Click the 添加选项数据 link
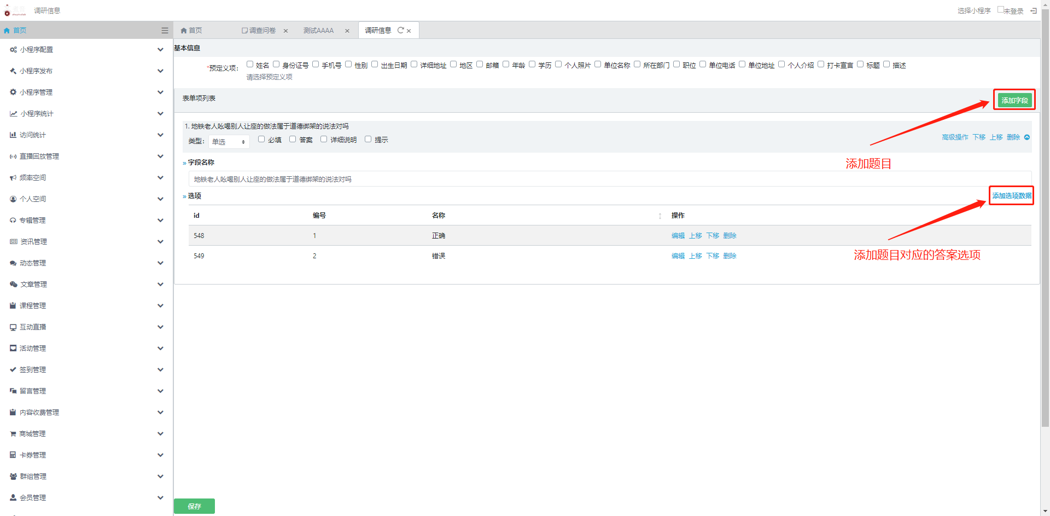 click(1012, 196)
